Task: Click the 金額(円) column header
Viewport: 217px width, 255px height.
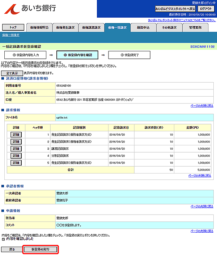Action: (192, 128)
